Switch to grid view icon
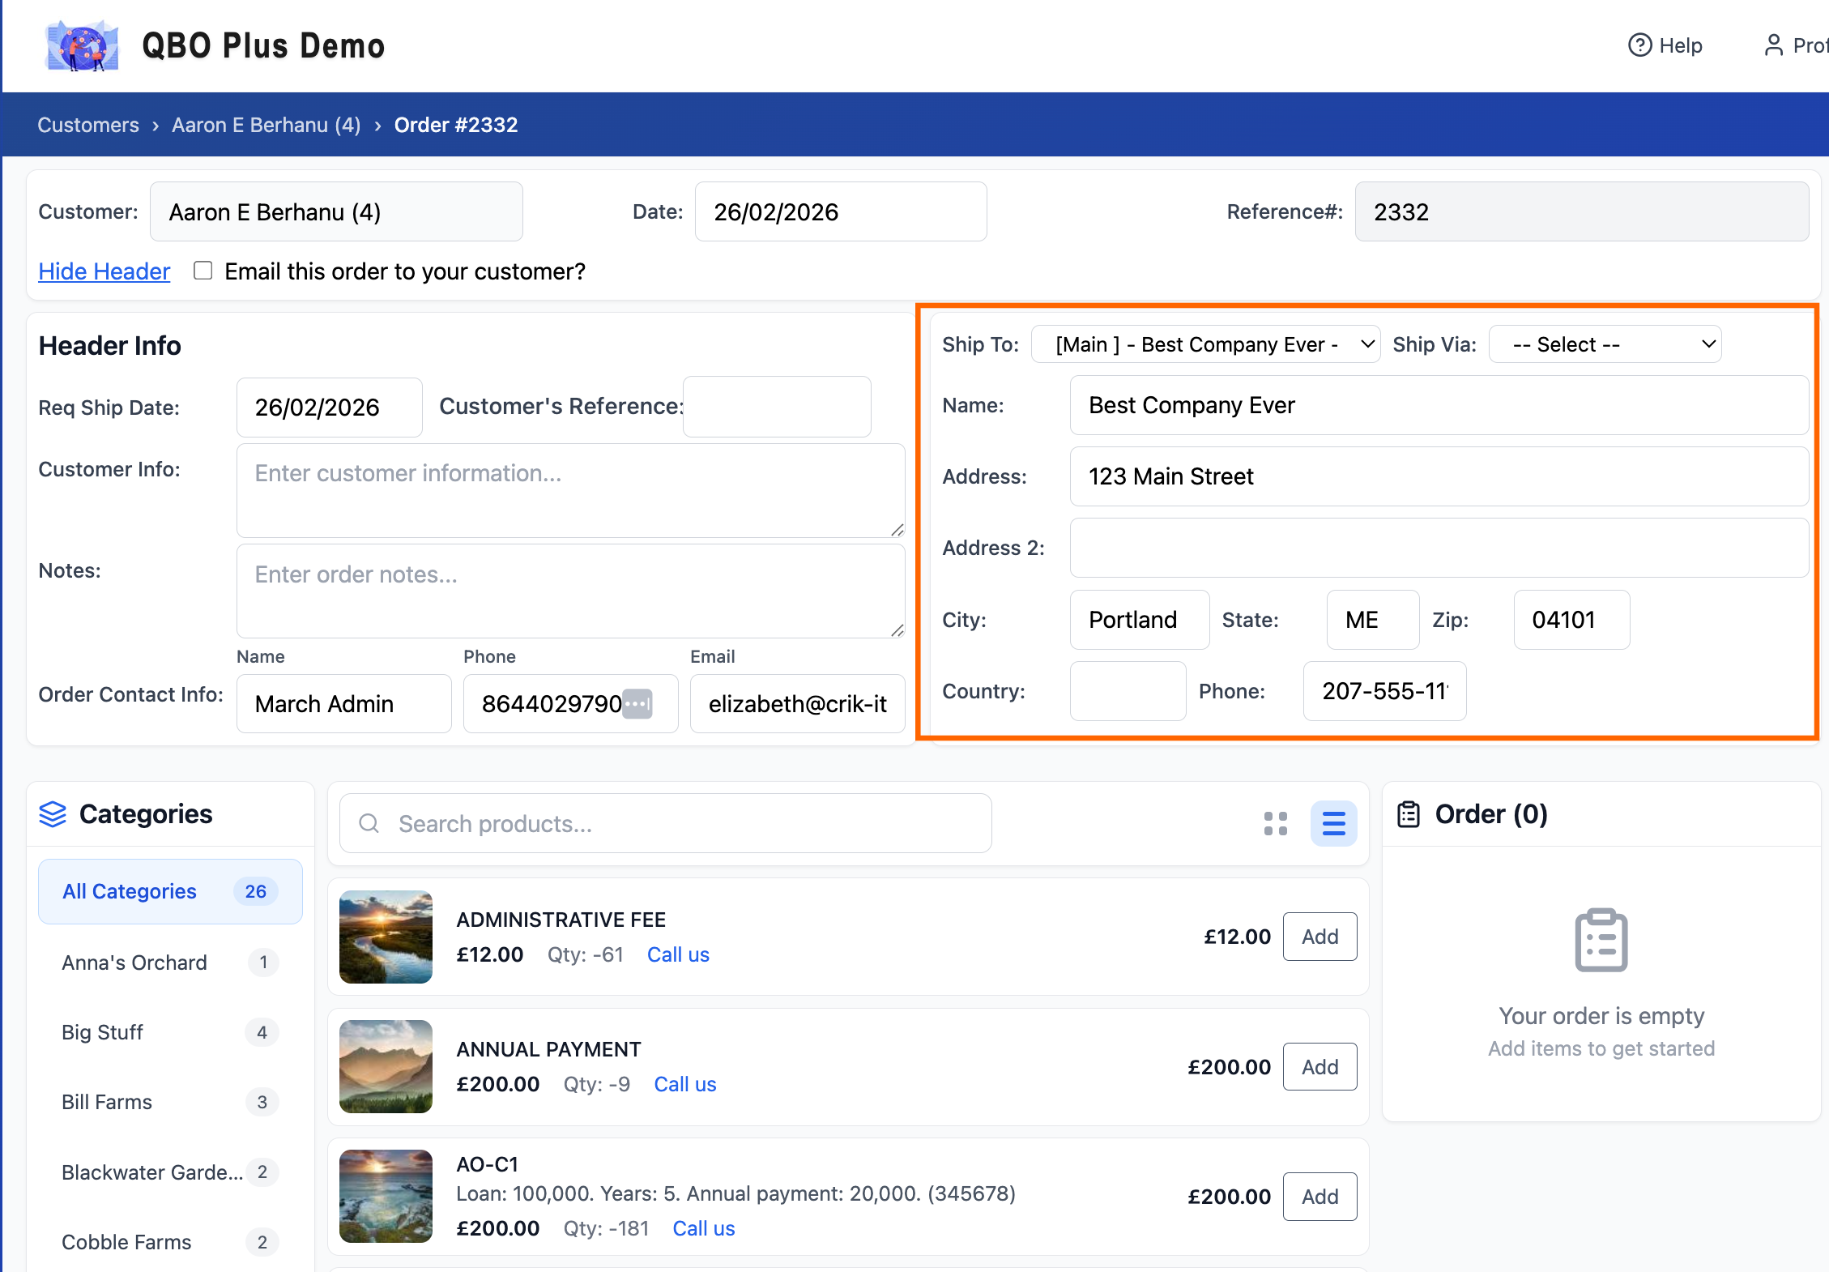The width and height of the screenshot is (1829, 1272). click(1275, 824)
